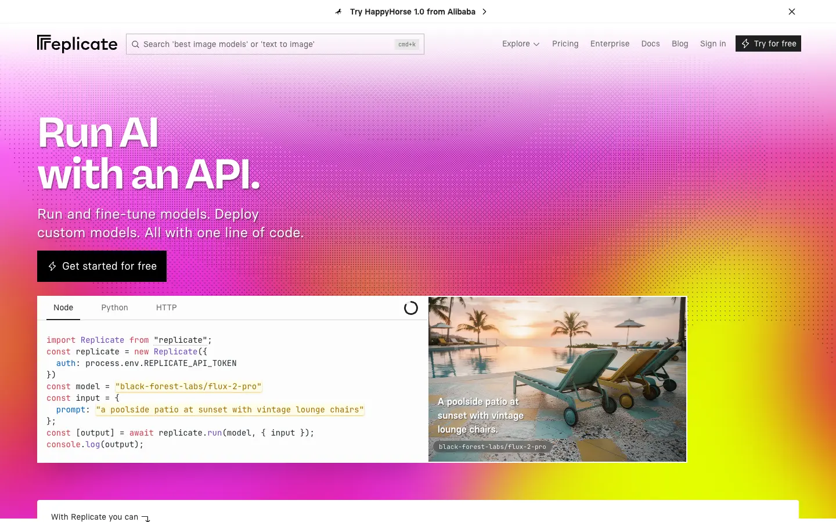The width and height of the screenshot is (836, 522).
Task: Click the arrow chevron after HappyHorse announcement
Action: pos(484,12)
